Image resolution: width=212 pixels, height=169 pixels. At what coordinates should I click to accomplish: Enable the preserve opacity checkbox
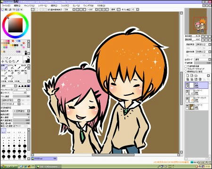pos(186,66)
